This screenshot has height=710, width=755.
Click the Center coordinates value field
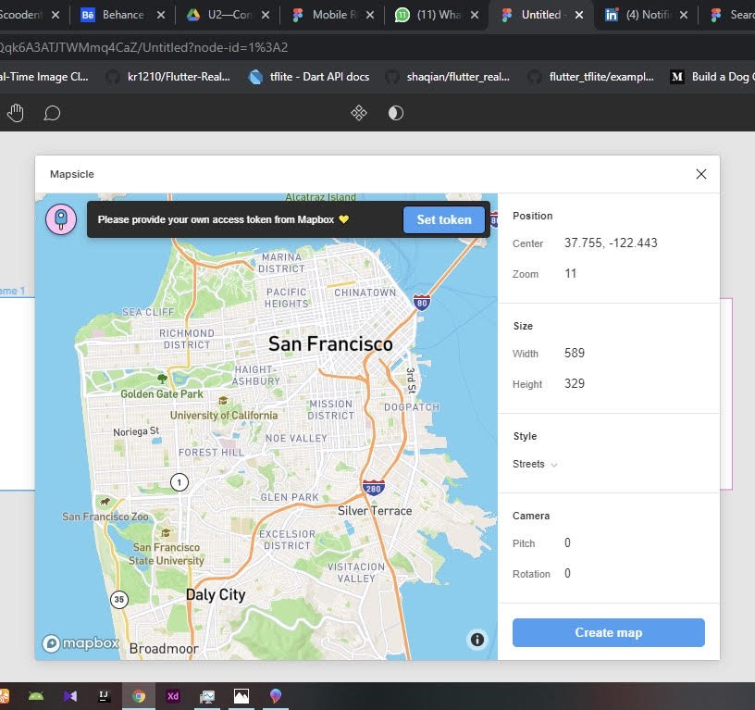[x=611, y=243]
